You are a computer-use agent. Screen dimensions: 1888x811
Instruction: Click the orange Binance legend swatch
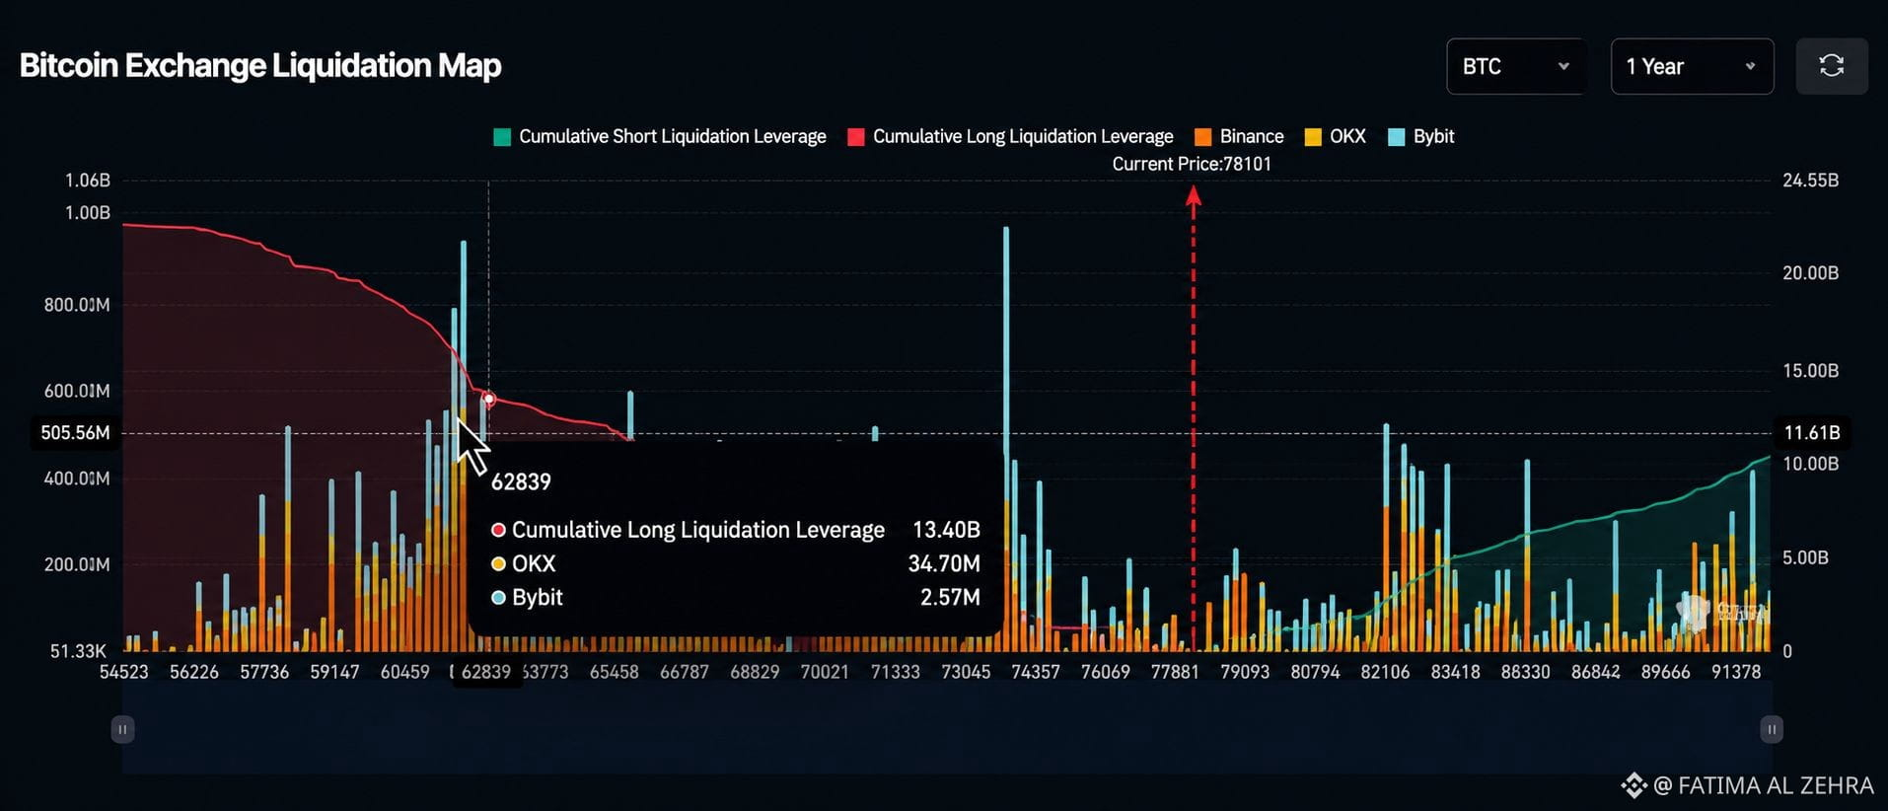click(1203, 137)
